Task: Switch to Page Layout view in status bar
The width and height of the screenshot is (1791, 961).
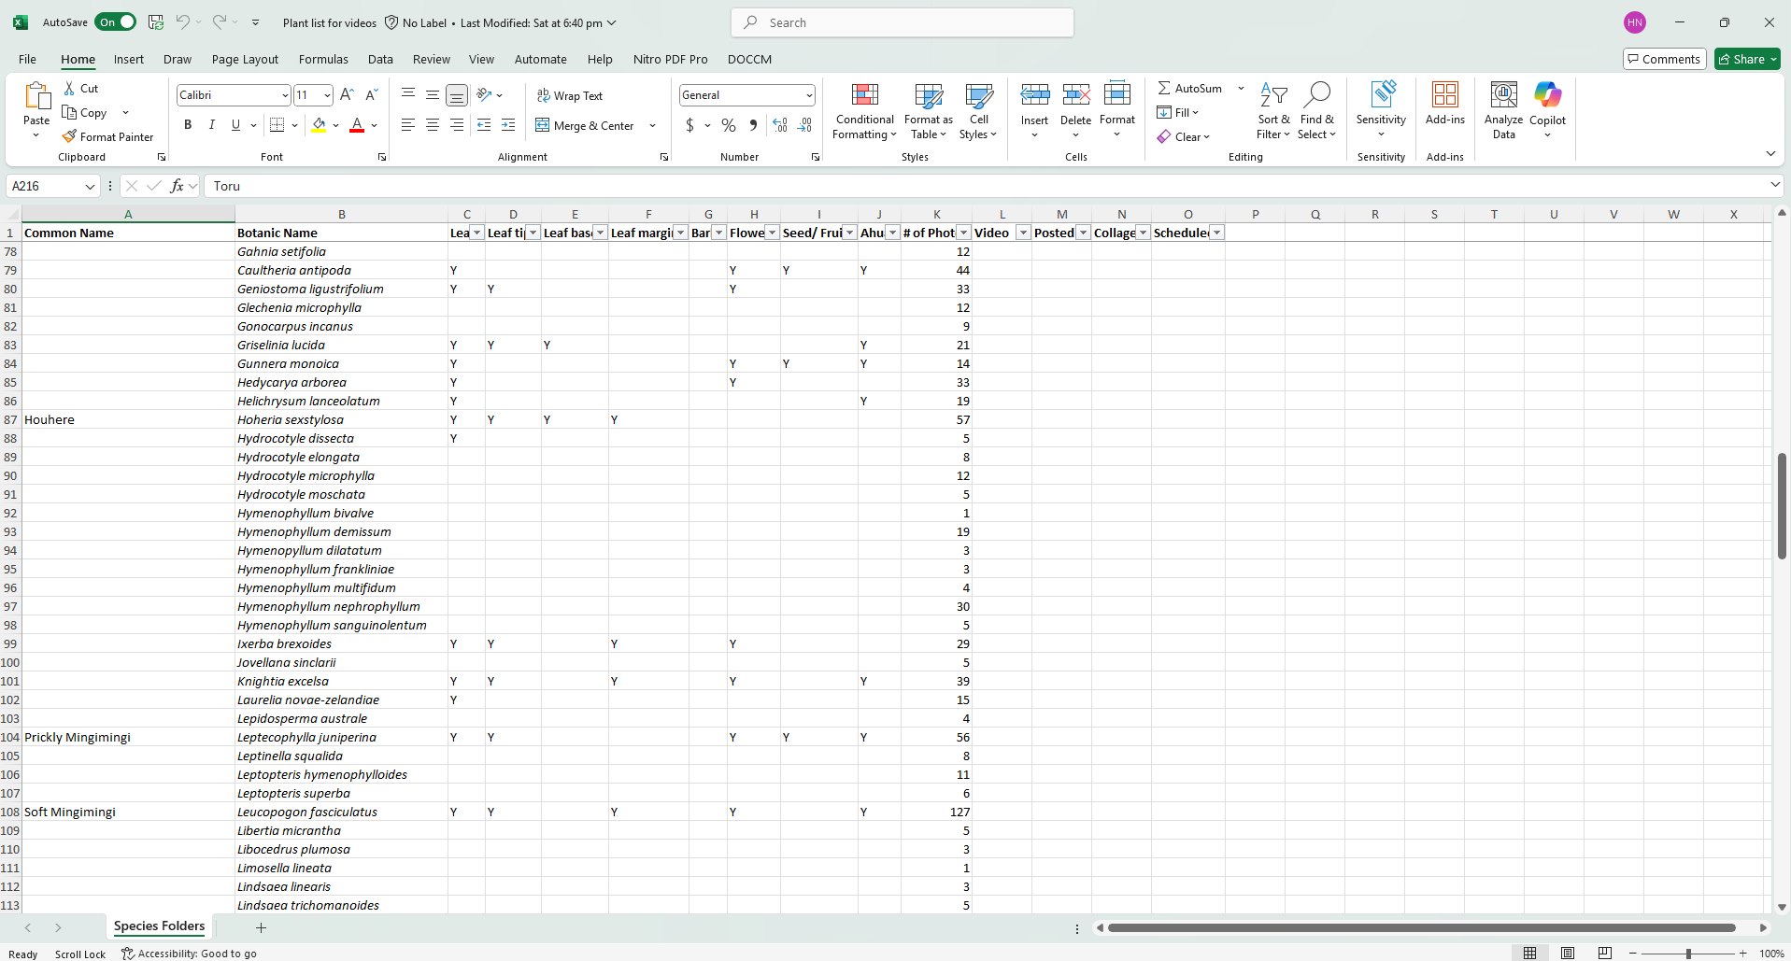Action: [x=1568, y=954]
